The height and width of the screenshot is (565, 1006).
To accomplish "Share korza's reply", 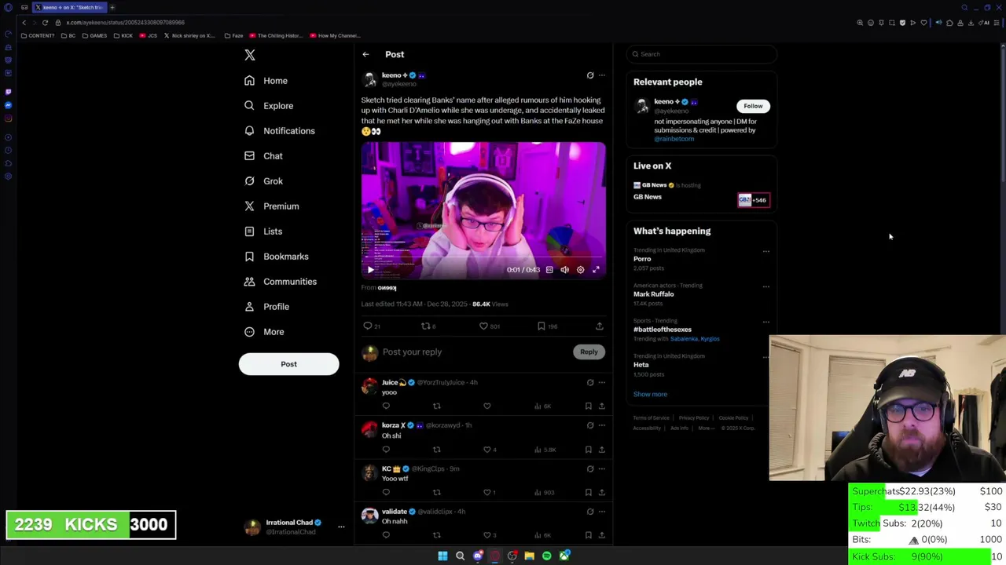I will 601,450.
